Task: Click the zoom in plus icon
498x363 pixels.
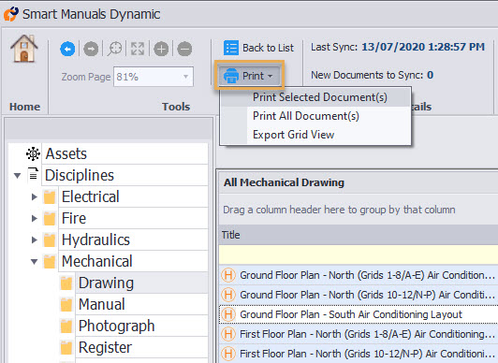Action: pyautogui.click(x=161, y=50)
